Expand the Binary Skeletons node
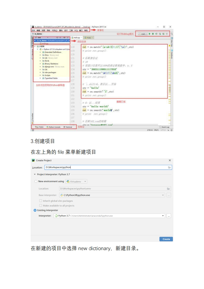Viewport: 204px width, 289px height. pos(40,64)
